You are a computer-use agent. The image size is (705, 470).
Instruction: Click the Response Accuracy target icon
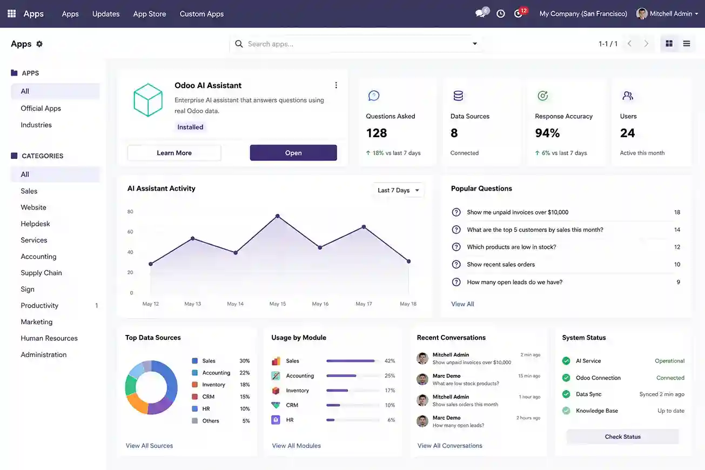(542, 96)
